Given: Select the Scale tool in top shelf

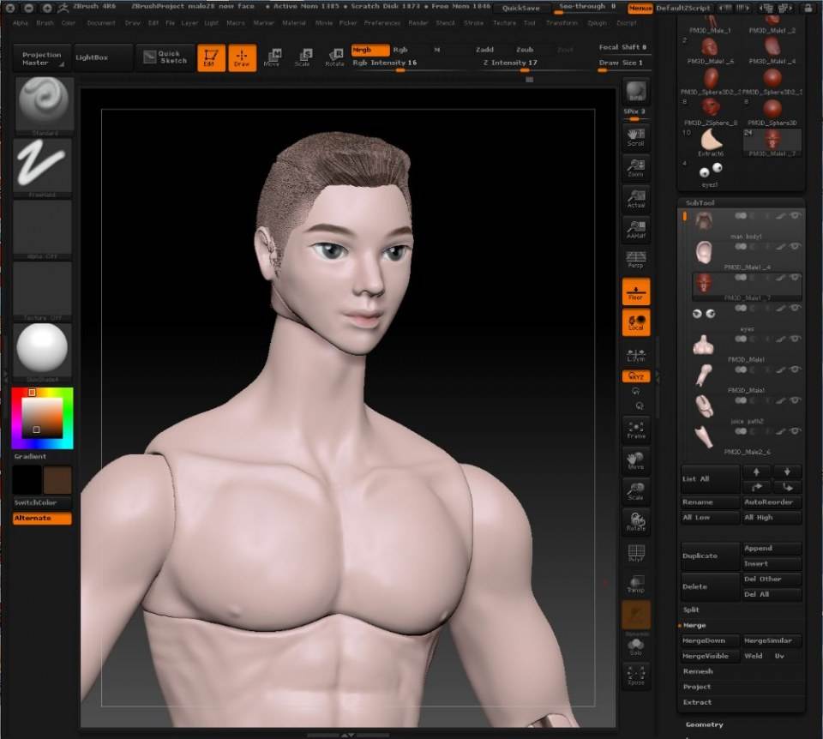Looking at the screenshot, I should tap(303, 57).
